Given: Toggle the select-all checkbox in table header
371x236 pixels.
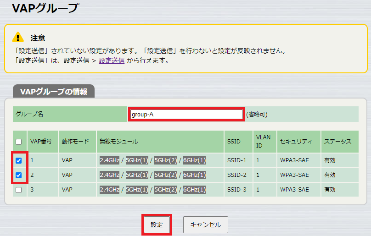Looking at the screenshot, I should 18,142.
